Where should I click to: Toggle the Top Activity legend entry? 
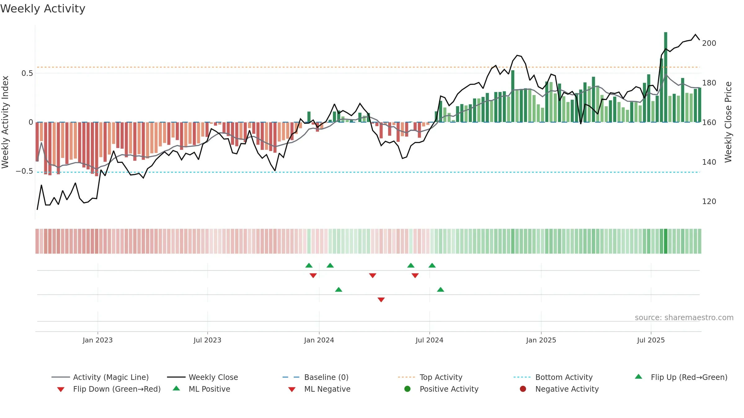tap(430, 377)
